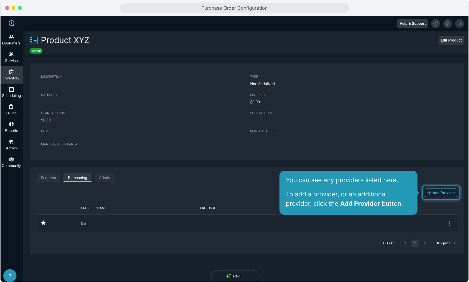Viewport: 469px width, 282px height.
Task: Expand the 10 / page dropdown
Action: click(x=446, y=243)
